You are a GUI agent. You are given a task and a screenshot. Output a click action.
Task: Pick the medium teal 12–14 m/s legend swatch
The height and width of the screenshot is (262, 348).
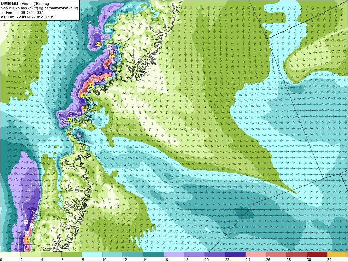point(133,254)
